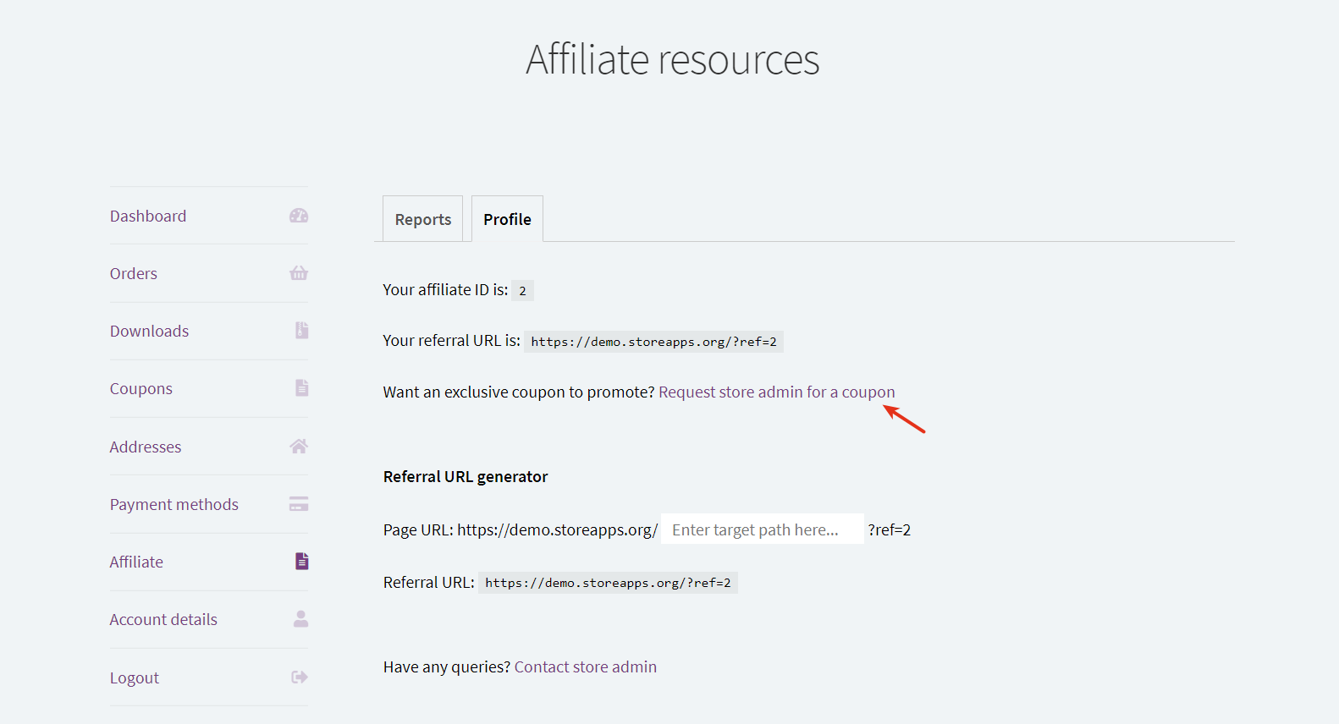Click the Dashboard gauge icon
The height and width of the screenshot is (724, 1339).
[x=299, y=216]
